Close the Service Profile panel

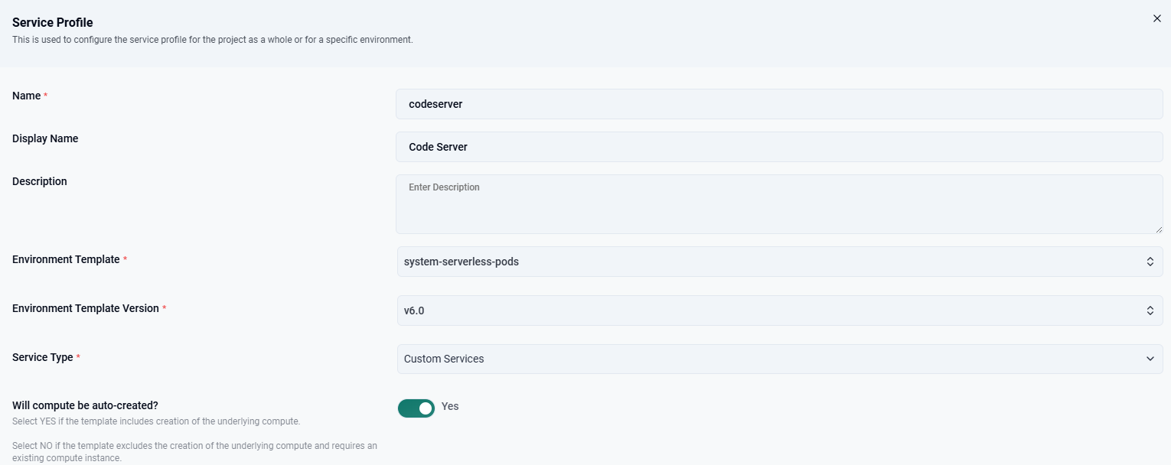point(1156,18)
